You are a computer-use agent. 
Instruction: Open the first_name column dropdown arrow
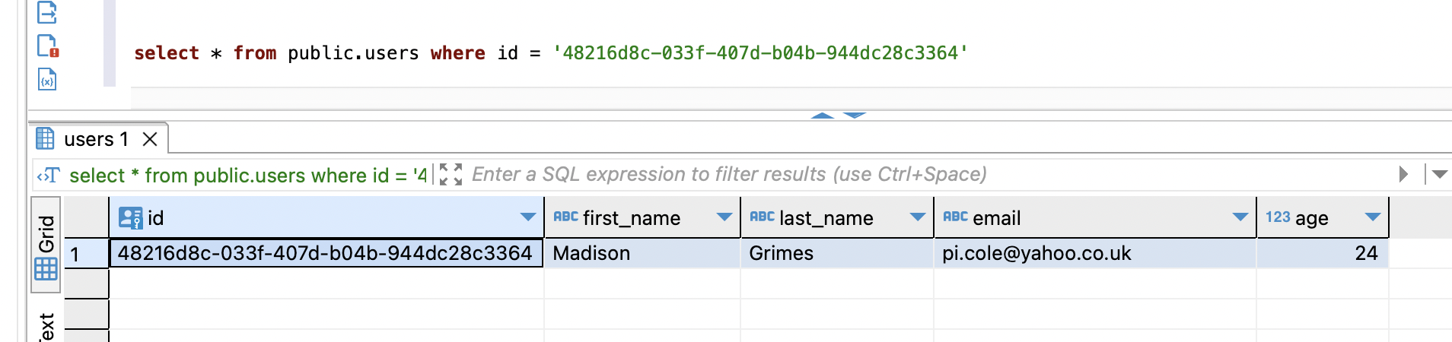pyautogui.click(x=724, y=217)
